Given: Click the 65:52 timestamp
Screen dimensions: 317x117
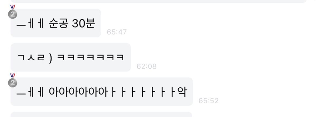Looking at the screenshot, I should click(x=208, y=101).
